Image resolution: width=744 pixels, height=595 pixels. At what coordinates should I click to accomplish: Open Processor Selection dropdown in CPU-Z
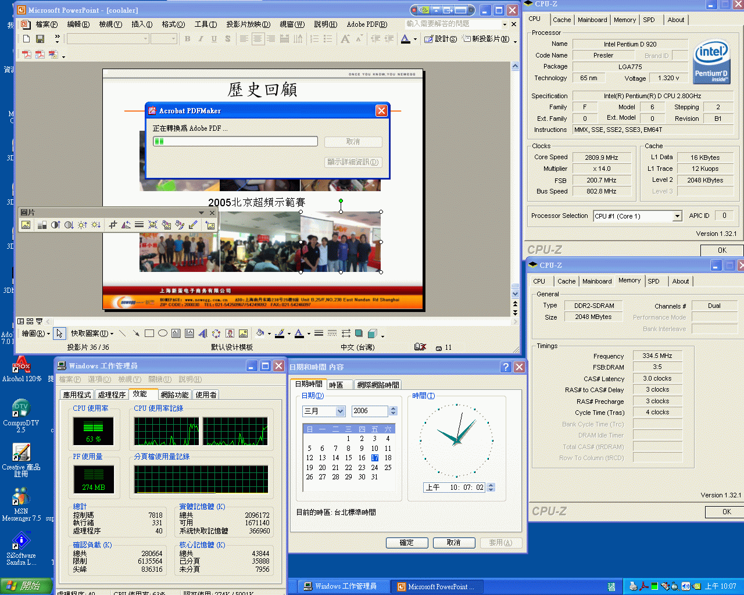point(677,216)
